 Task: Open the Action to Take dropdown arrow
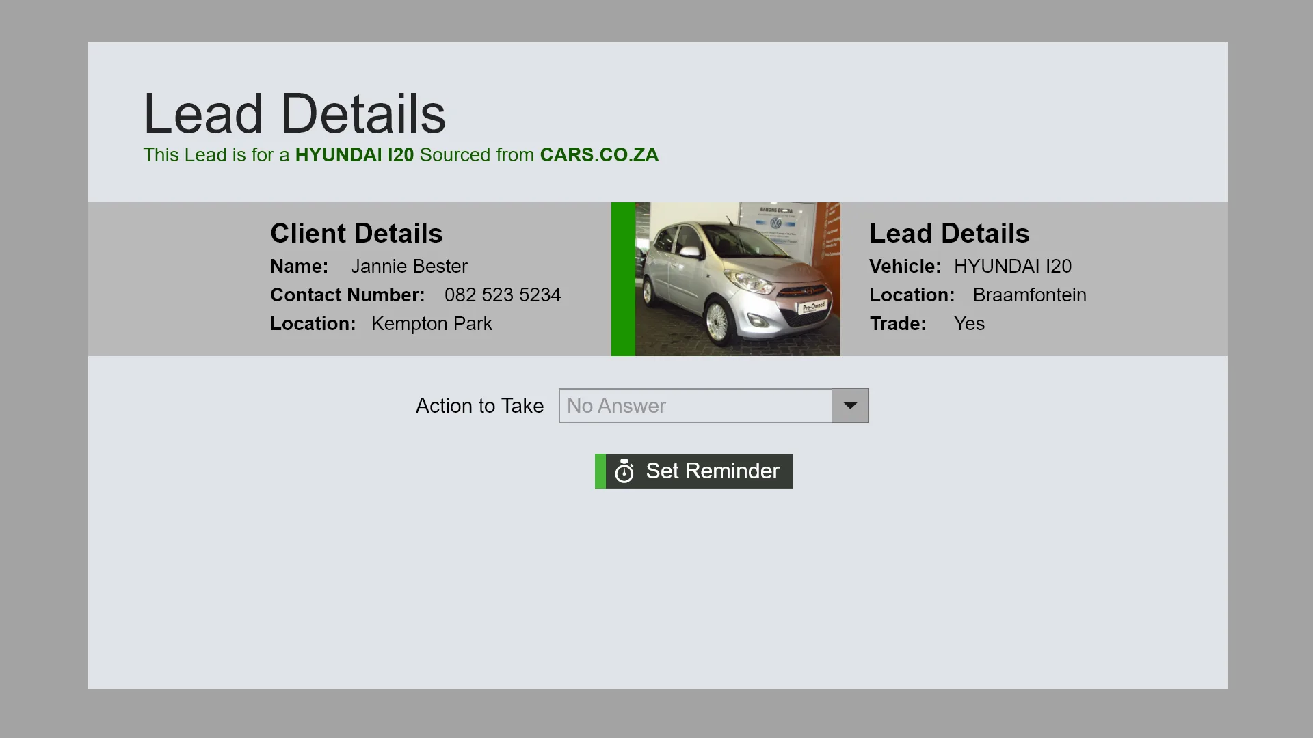(x=850, y=406)
